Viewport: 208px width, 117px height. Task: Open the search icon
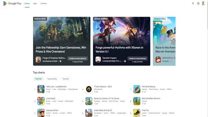193,3
